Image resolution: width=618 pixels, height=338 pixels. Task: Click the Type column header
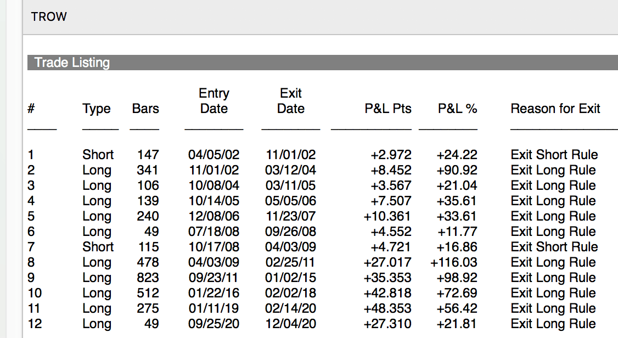pos(97,109)
